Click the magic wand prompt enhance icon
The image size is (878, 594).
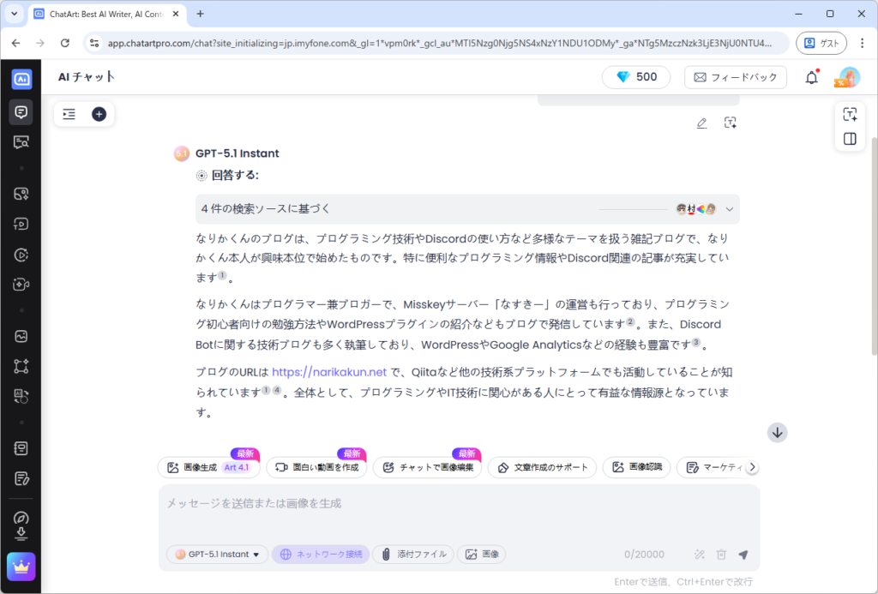(700, 555)
